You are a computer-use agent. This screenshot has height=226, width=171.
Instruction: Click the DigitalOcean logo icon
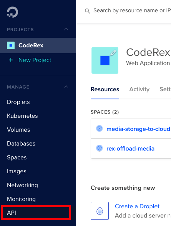13,12
